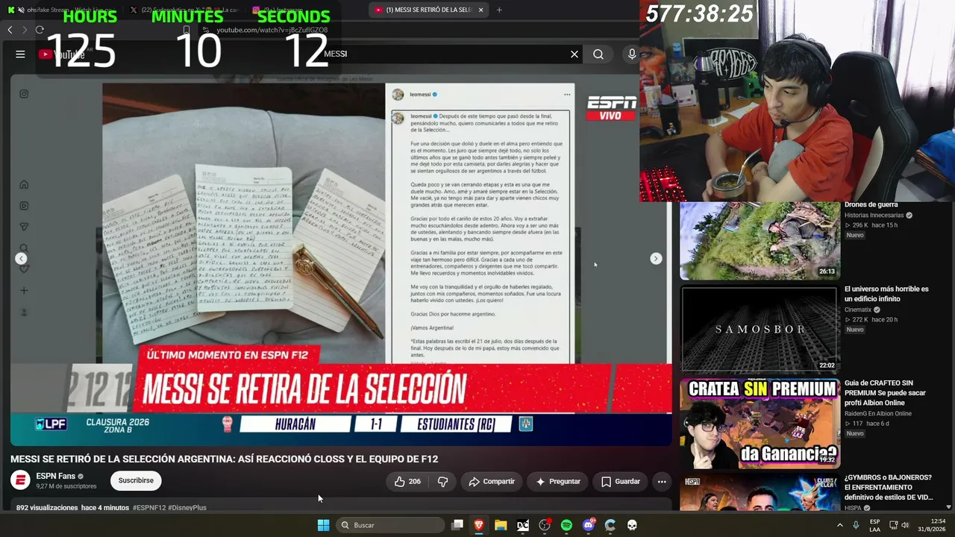Like the video with 206 likes

pos(407,482)
